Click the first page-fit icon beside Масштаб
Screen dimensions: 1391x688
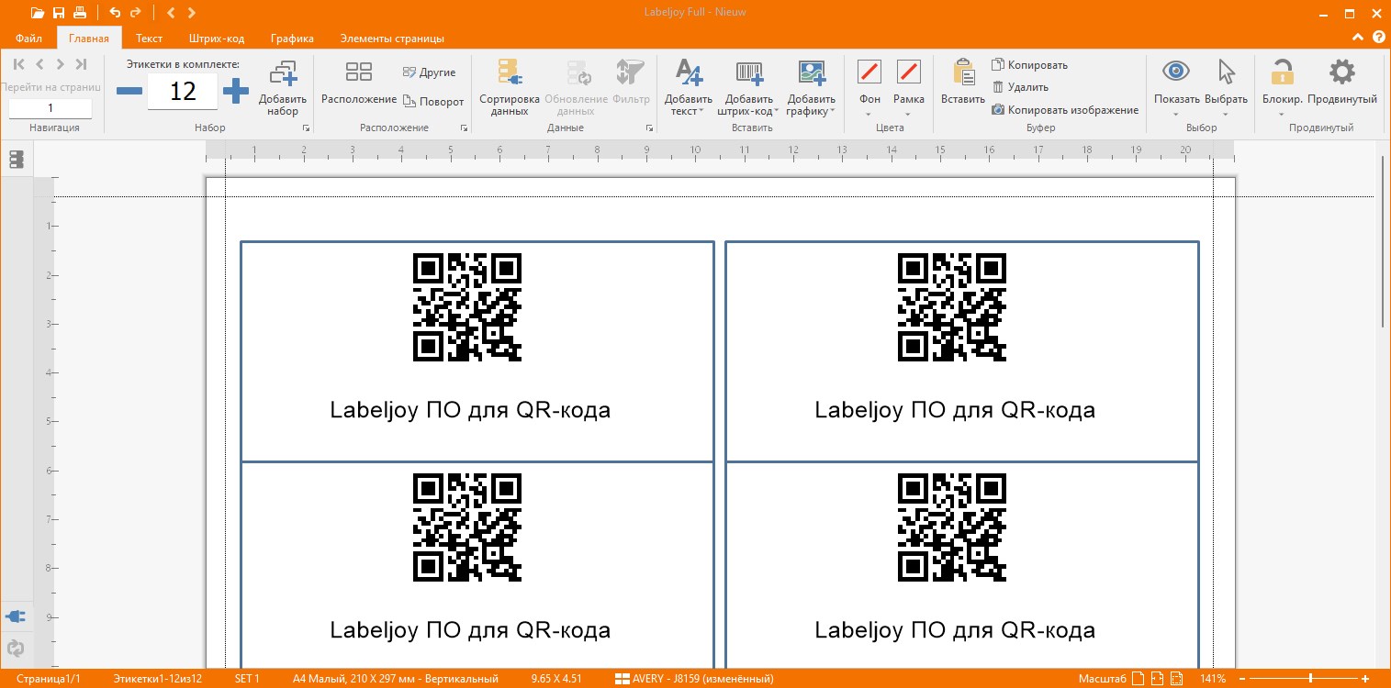click(1139, 679)
